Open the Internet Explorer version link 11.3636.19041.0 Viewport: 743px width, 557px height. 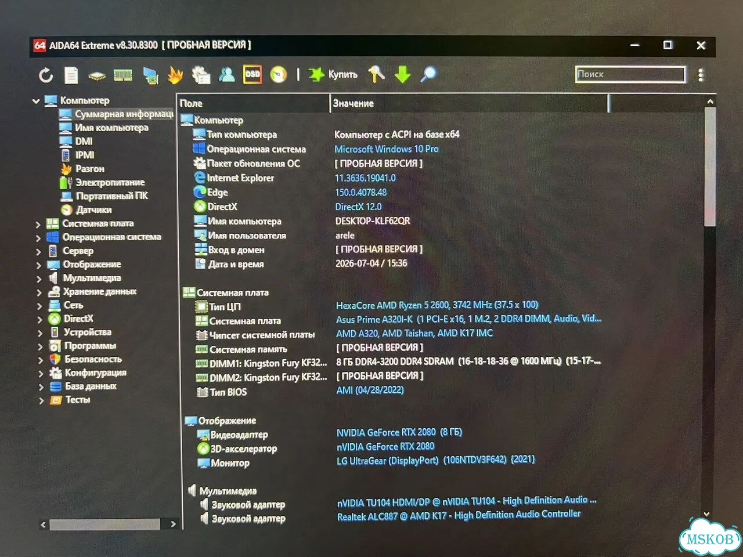365,178
